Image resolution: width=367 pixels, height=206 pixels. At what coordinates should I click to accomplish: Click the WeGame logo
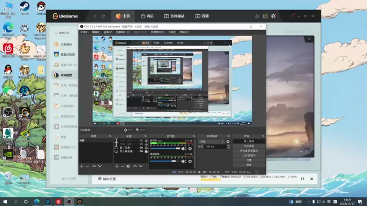65,16
